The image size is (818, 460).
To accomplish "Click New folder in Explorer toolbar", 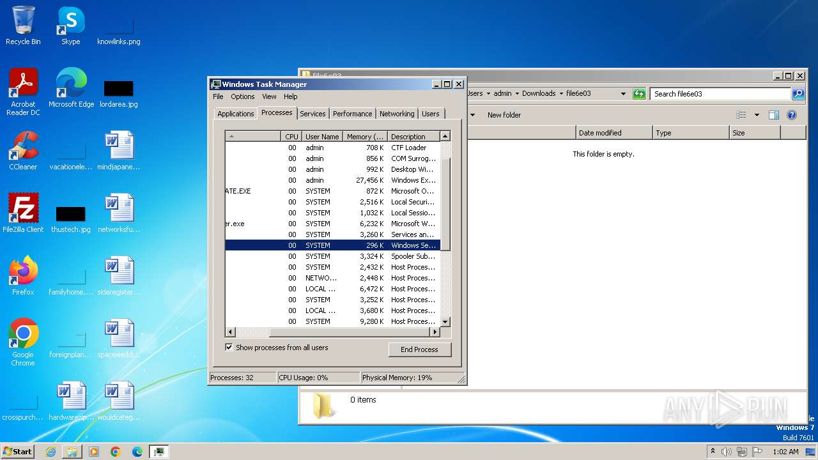I will (x=504, y=115).
